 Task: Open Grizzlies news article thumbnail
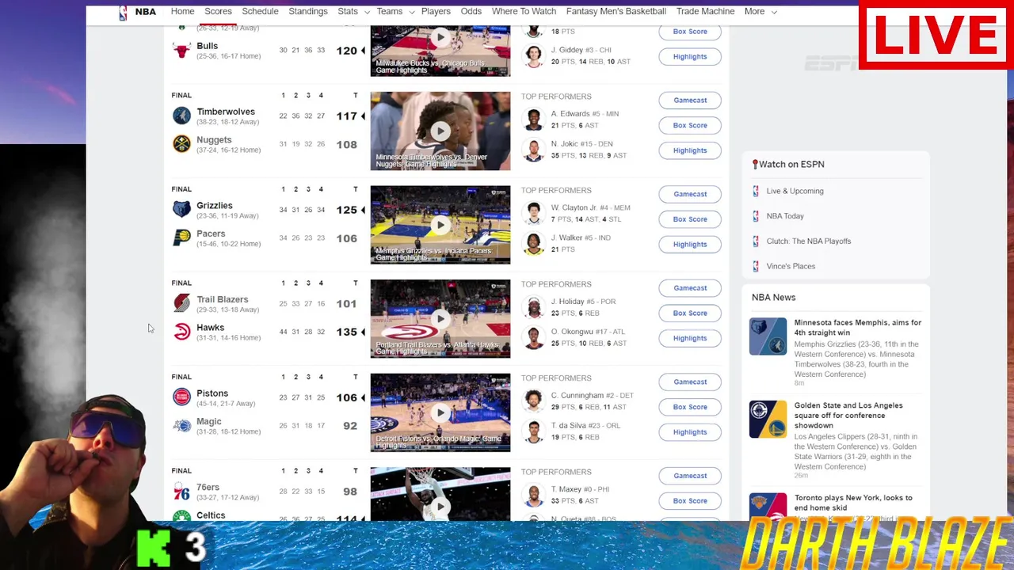(768, 336)
